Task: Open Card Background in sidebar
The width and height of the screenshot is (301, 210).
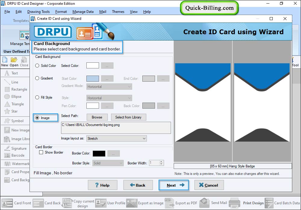Action: click(x=17, y=180)
